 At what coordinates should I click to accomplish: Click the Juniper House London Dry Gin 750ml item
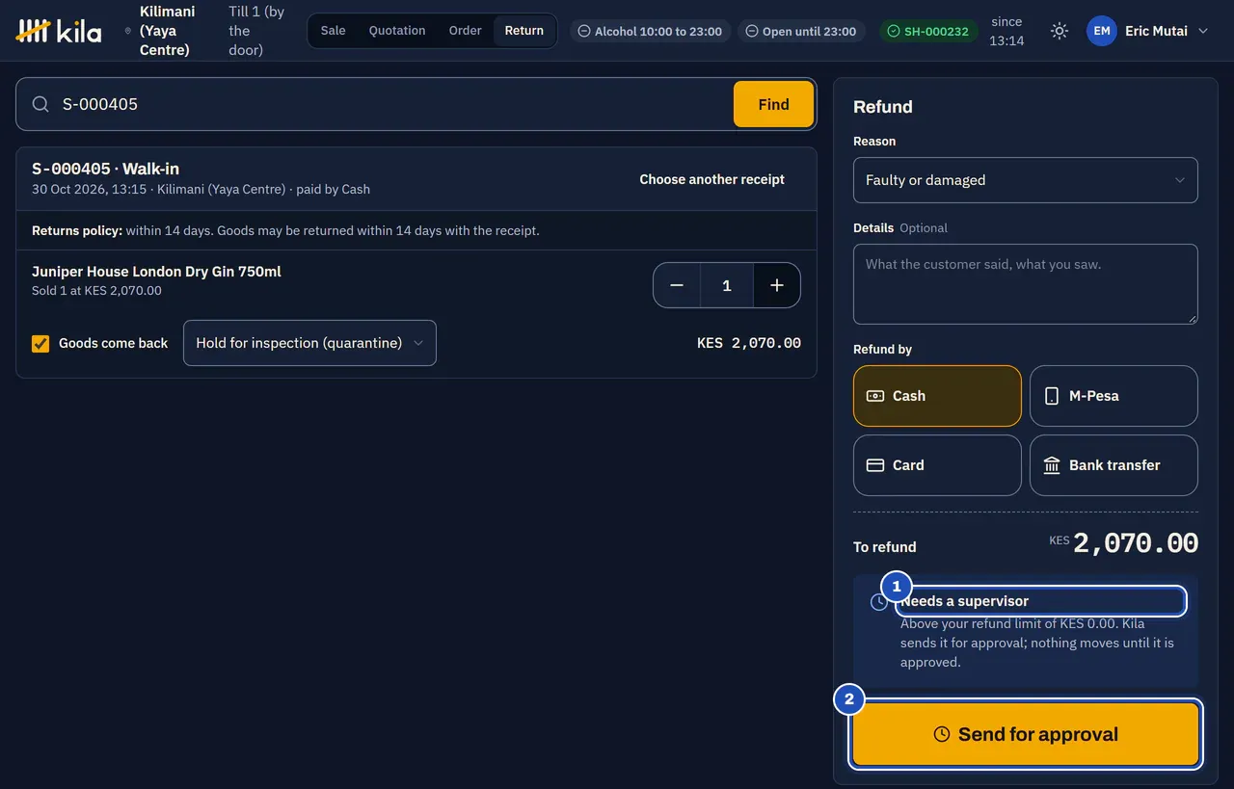click(156, 272)
